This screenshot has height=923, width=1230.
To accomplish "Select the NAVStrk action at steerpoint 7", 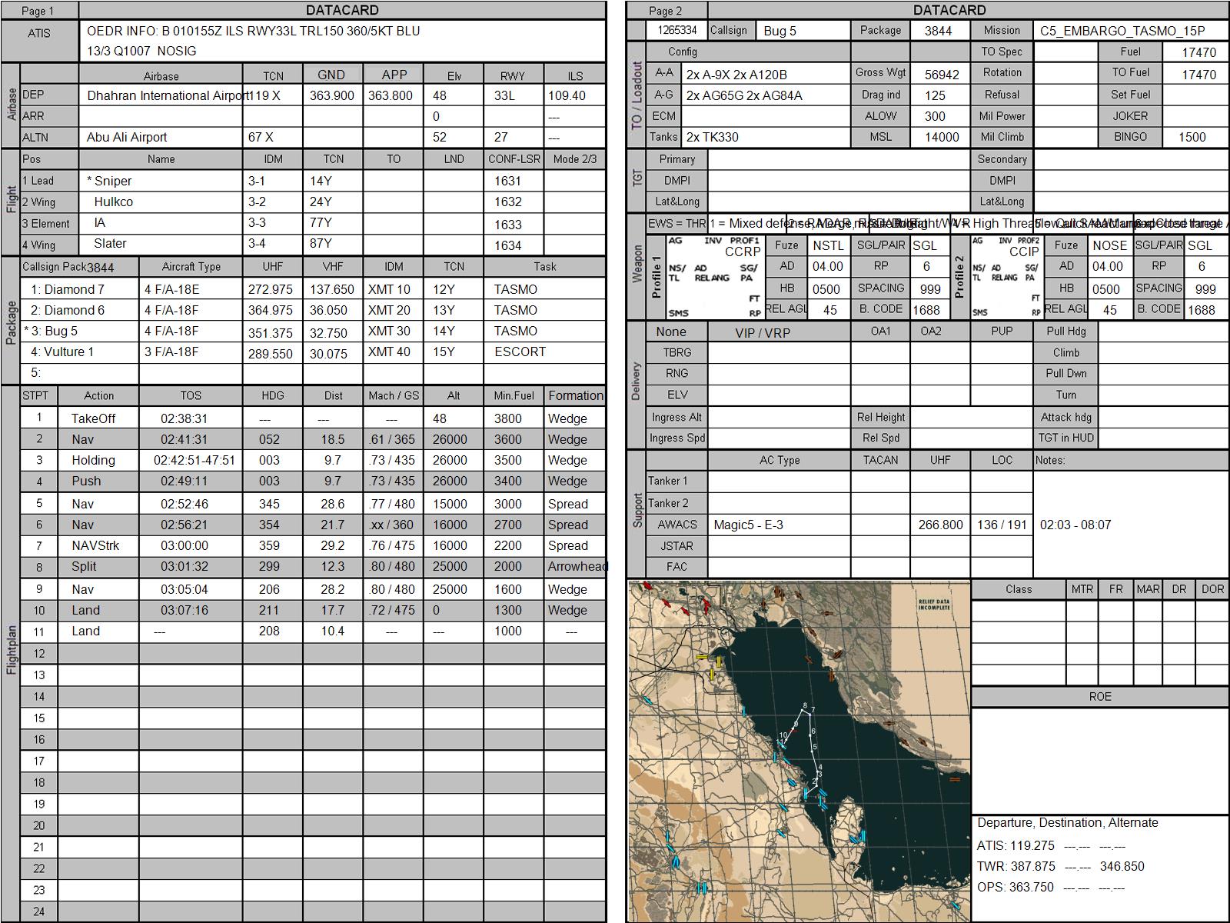I will pos(95,545).
